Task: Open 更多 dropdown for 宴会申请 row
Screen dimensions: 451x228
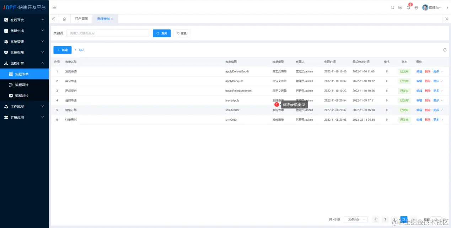Action: 438,81
